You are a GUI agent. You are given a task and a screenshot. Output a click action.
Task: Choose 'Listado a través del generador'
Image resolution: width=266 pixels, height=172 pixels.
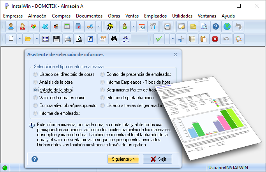coord(131,105)
